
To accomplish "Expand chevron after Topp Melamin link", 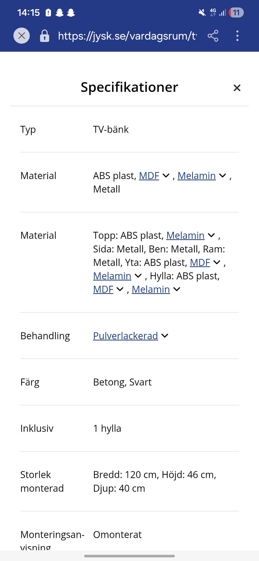I will (x=211, y=235).
